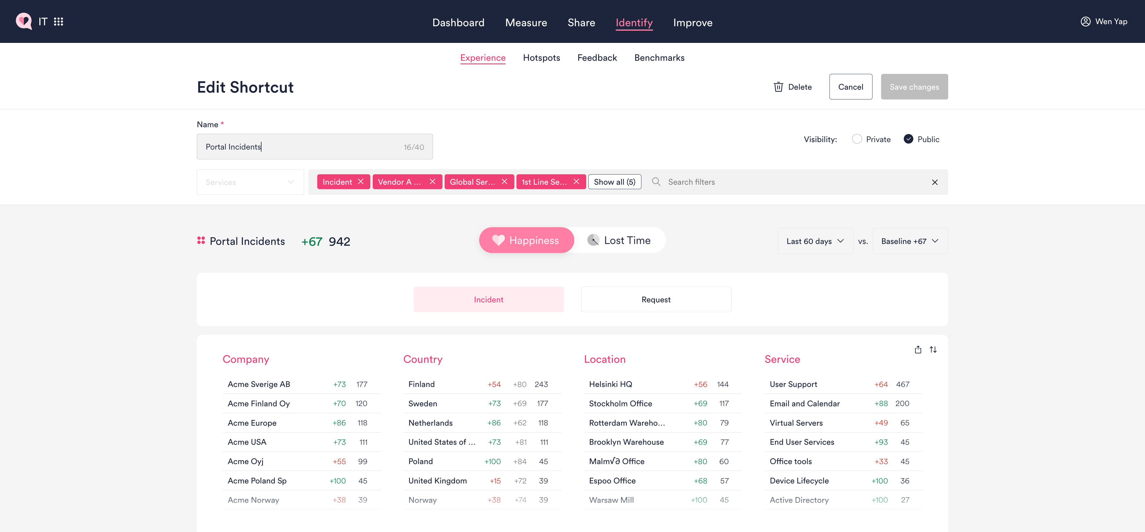Switch to the Hotspots tab
The image size is (1145, 532).
click(x=541, y=58)
